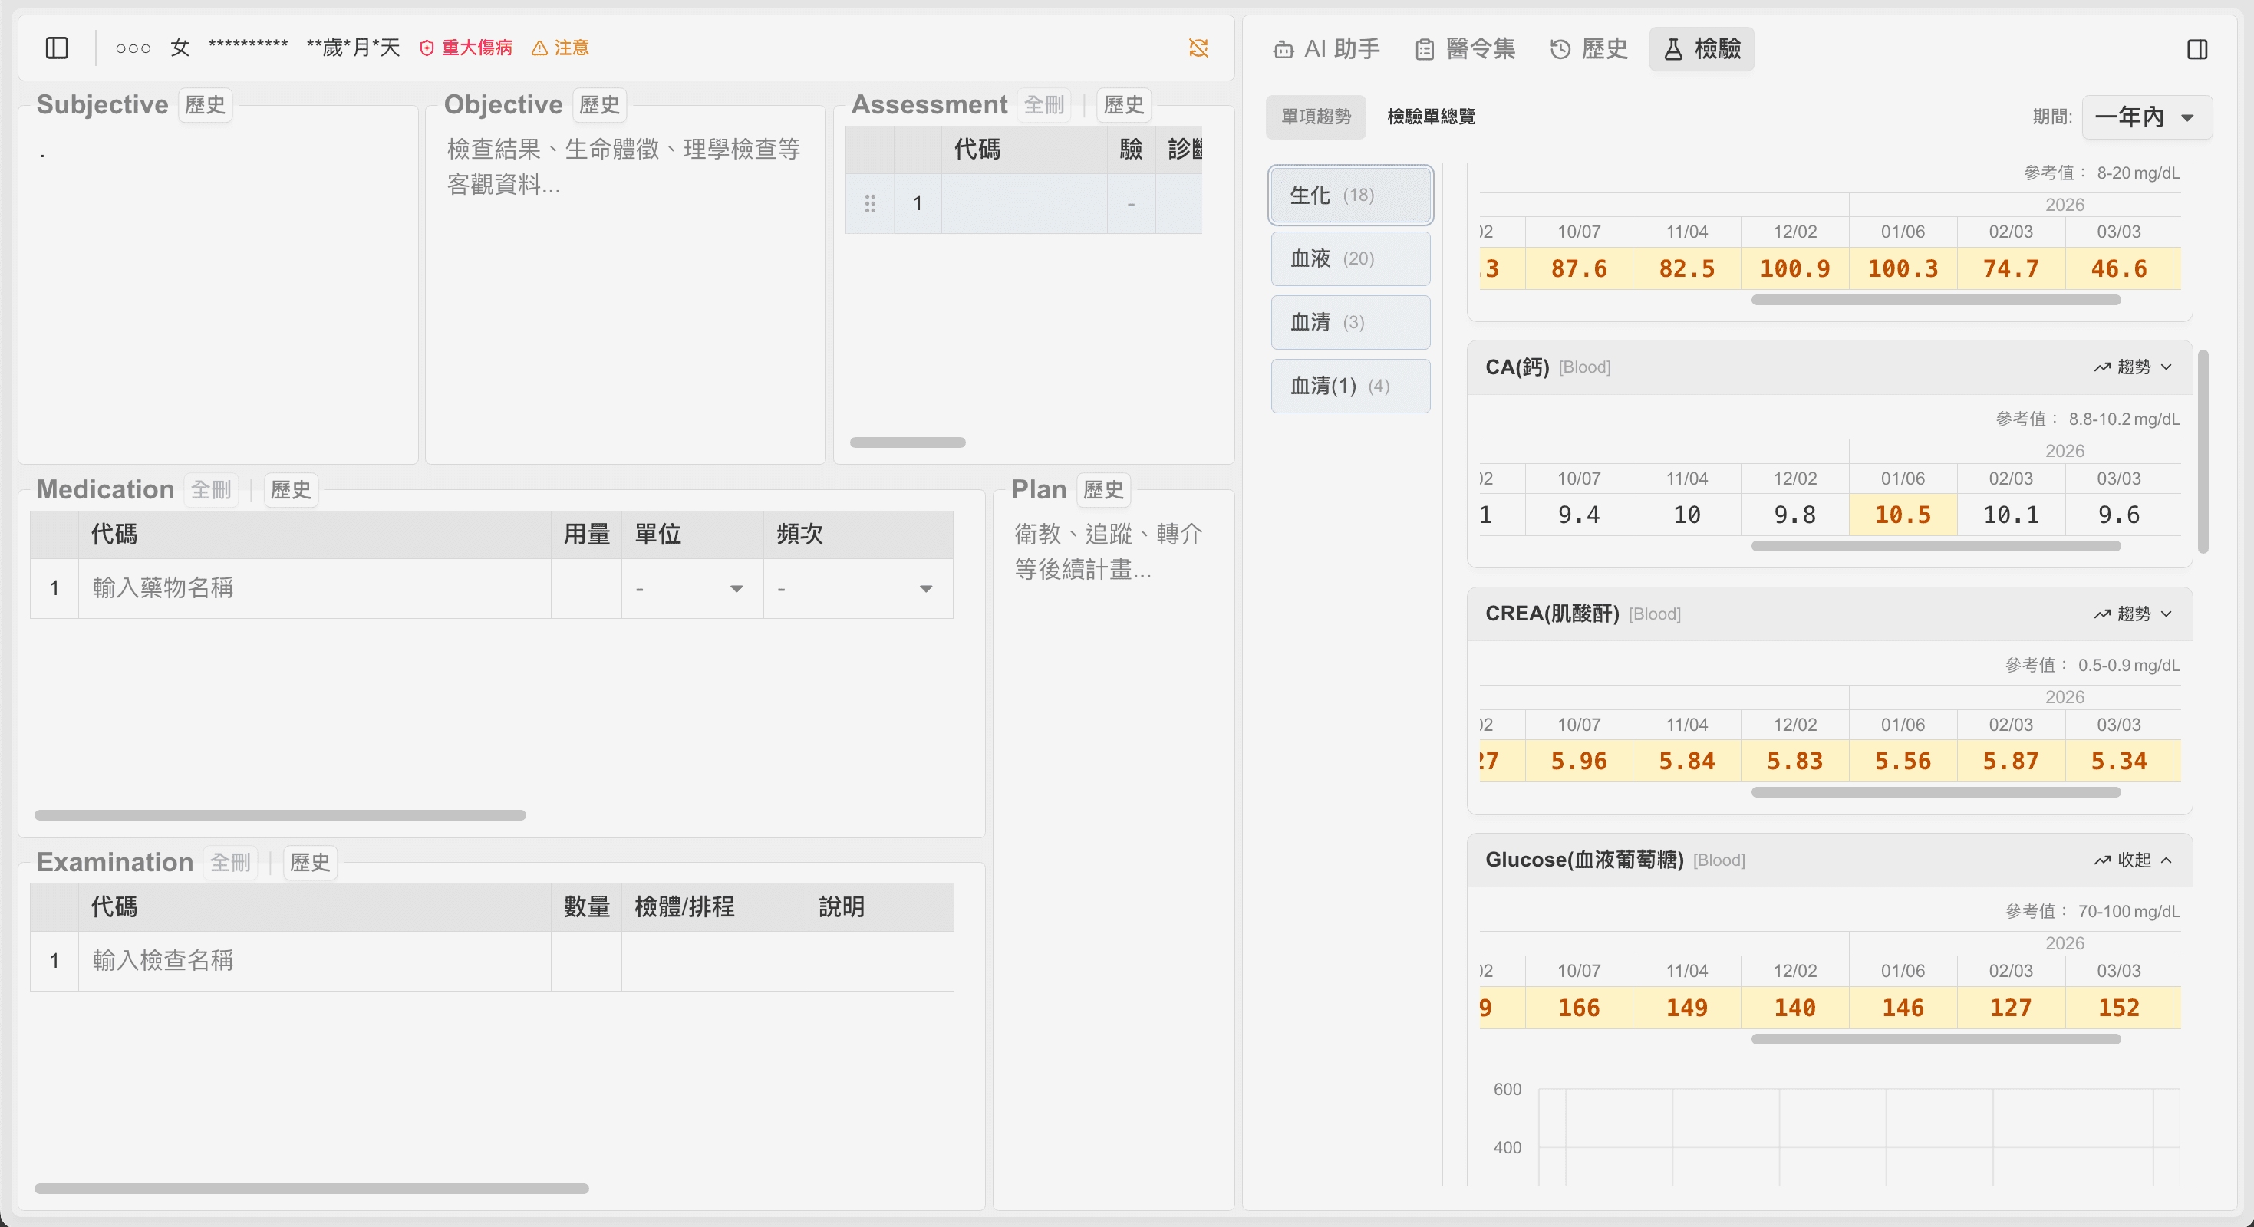2254x1227 pixels.
Task: Switch to the 檢驗單總覽 tab
Action: [x=1429, y=117]
